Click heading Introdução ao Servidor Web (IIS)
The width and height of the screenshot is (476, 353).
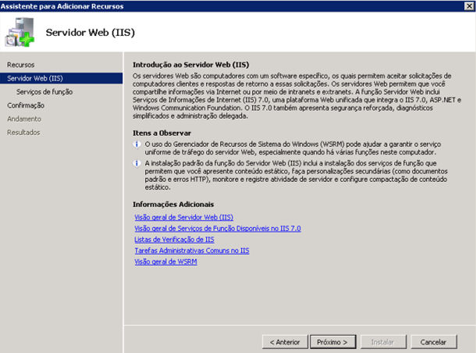(x=190, y=65)
